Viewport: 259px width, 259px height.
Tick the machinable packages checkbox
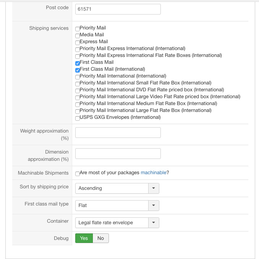pos(78,173)
